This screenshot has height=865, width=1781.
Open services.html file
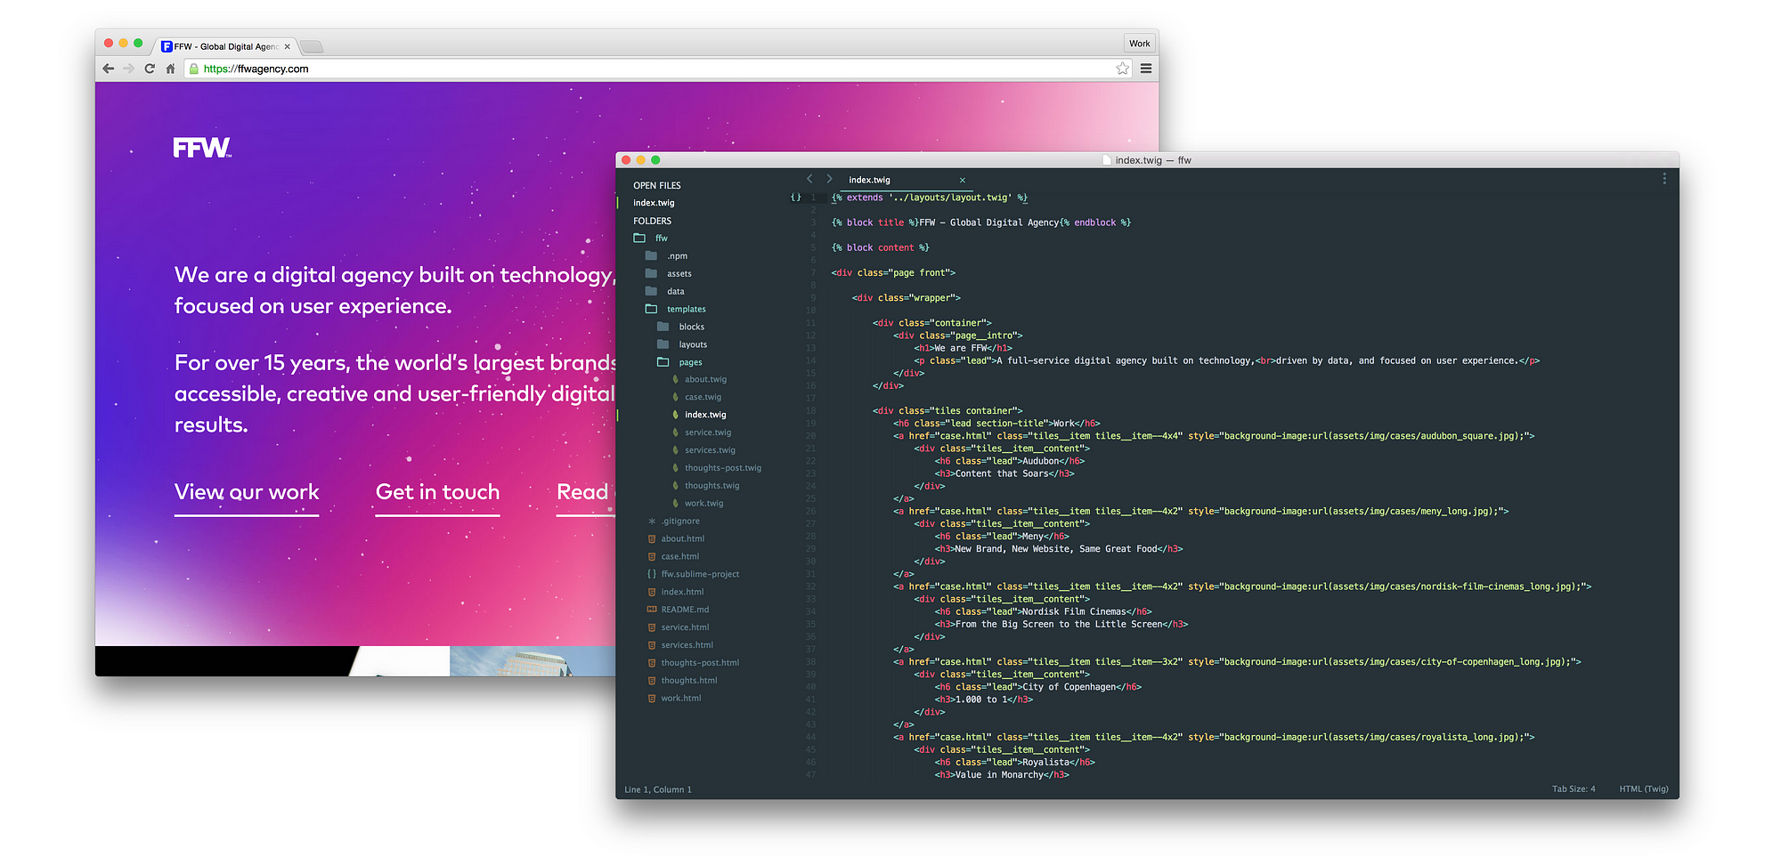tap(687, 645)
